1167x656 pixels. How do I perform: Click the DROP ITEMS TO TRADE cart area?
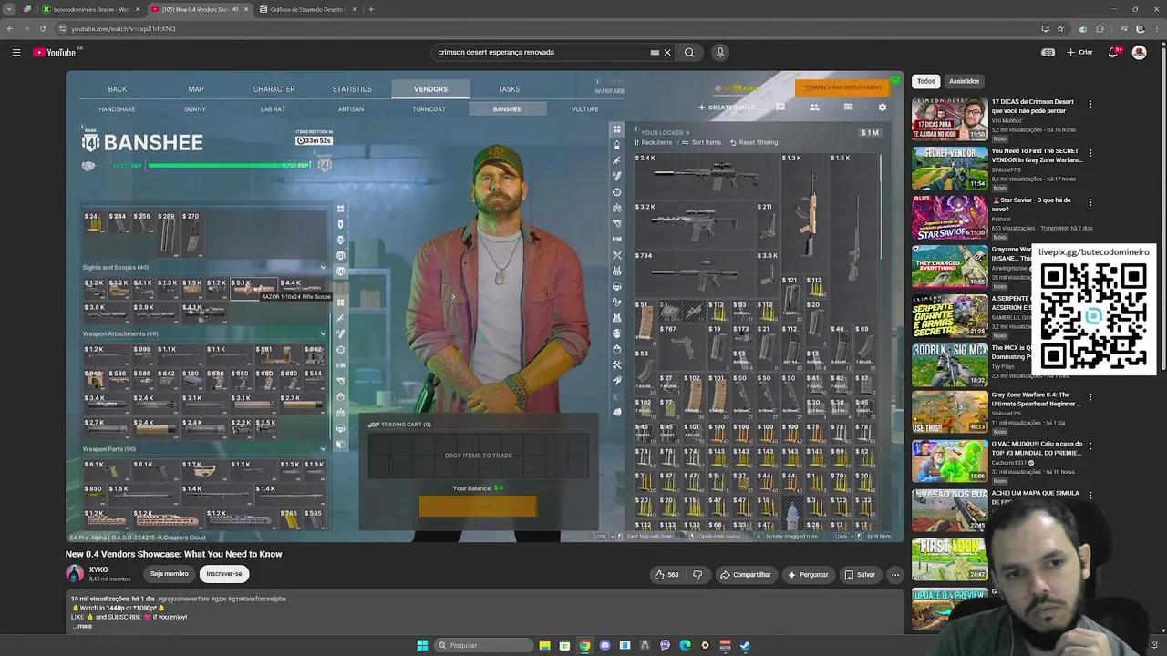[x=478, y=456]
